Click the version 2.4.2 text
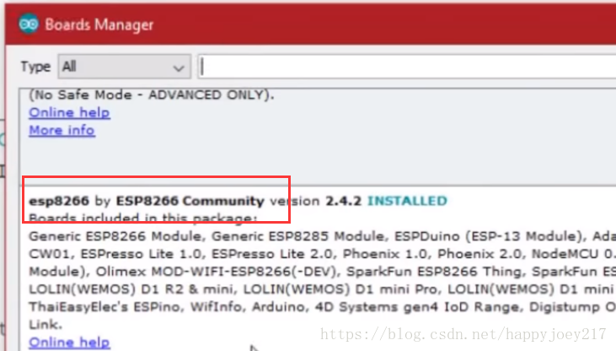The width and height of the screenshot is (616, 351). pyautogui.click(x=315, y=201)
